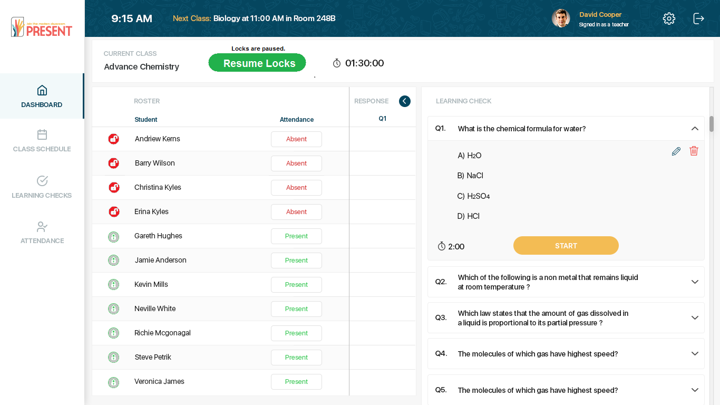Expand question Q2 about liquid non metal
The width and height of the screenshot is (720, 405).
(695, 282)
